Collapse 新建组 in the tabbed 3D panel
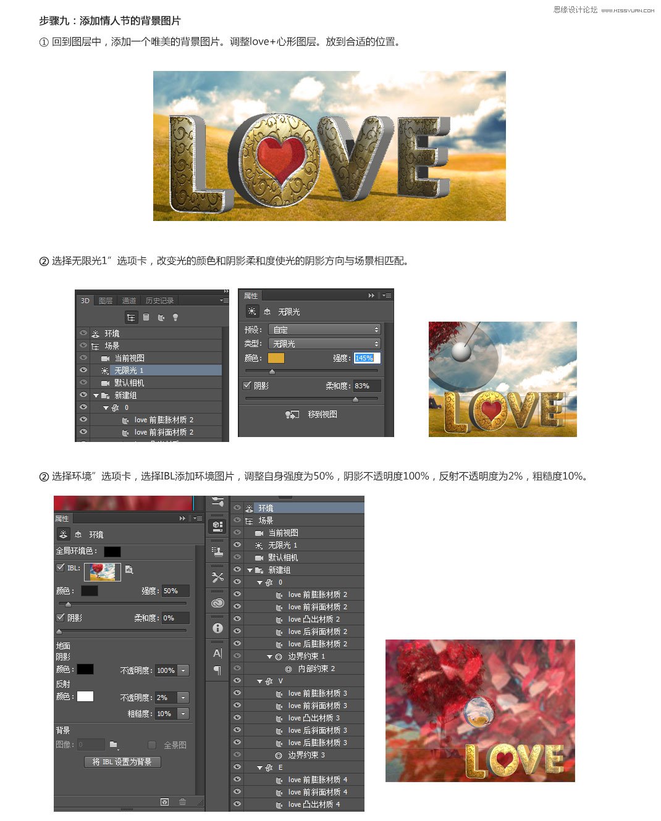The height and width of the screenshot is (821, 661). [96, 396]
